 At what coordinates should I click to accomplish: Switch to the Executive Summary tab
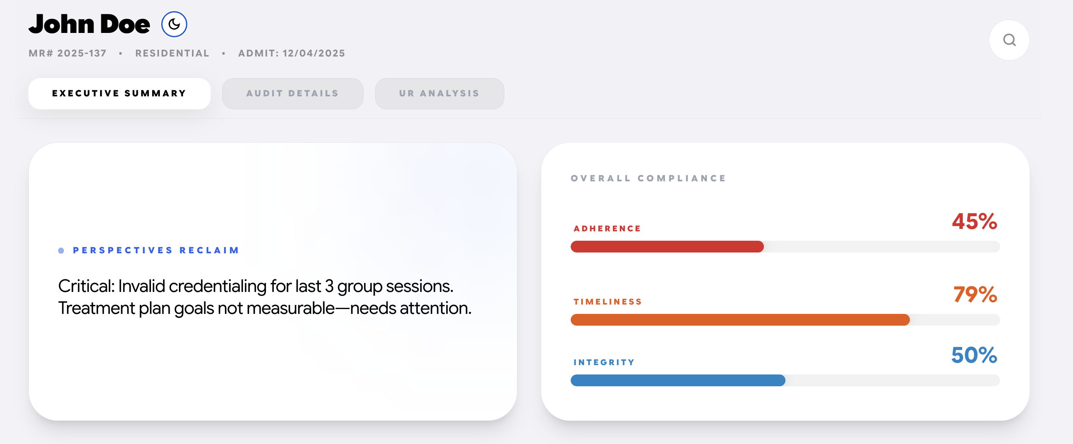coord(119,93)
